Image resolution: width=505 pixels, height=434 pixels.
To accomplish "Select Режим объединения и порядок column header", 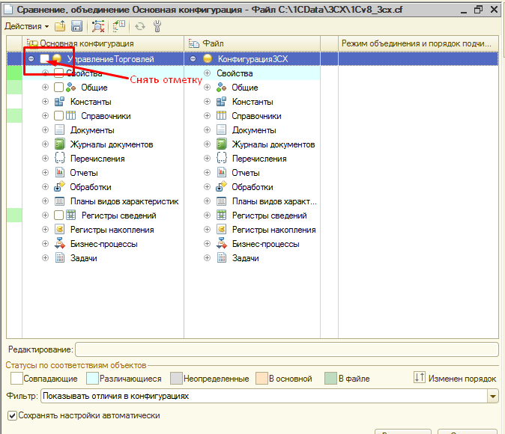I will [x=418, y=43].
